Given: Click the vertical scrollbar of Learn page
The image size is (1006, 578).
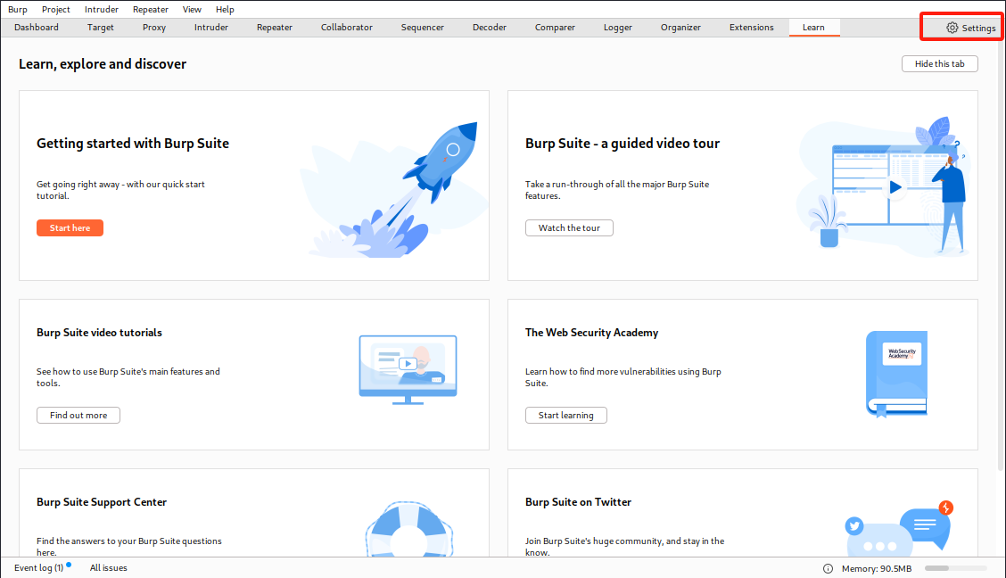Looking at the screenshot, I should pyautogui.click(x=1001, y=257).
